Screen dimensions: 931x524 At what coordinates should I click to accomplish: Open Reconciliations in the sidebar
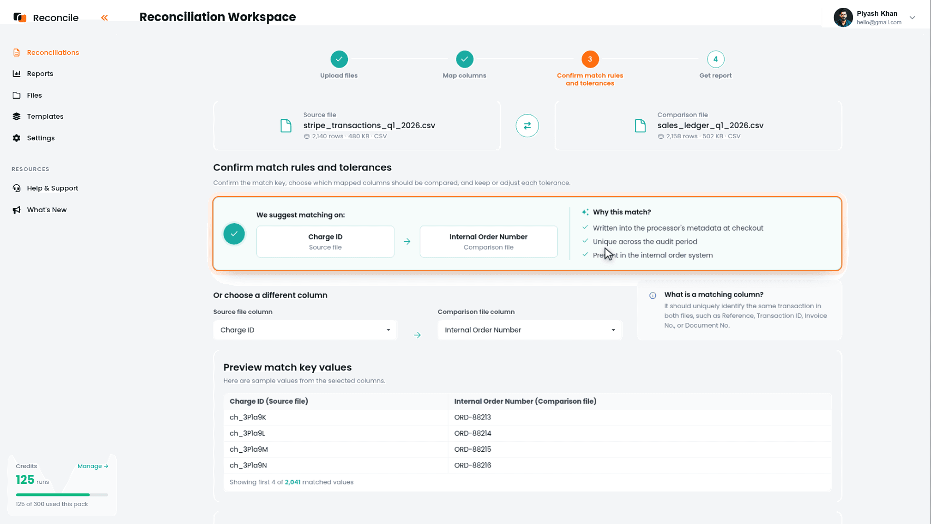click(53, 52)
